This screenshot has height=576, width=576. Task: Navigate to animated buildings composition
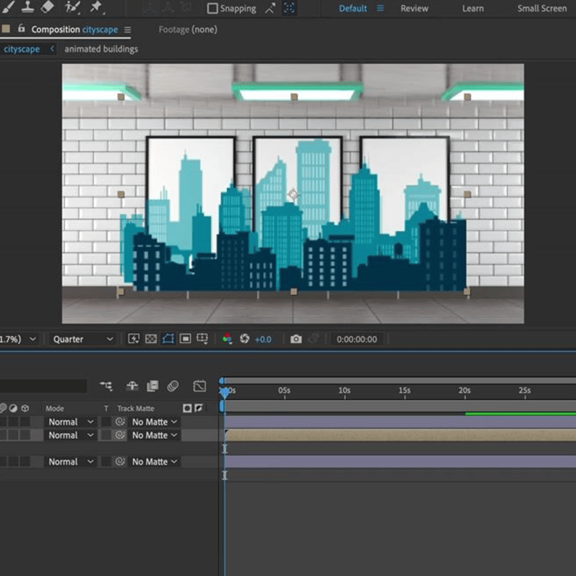point(101,49)
